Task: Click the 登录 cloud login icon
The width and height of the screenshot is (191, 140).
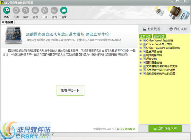Action: (64, 11)
